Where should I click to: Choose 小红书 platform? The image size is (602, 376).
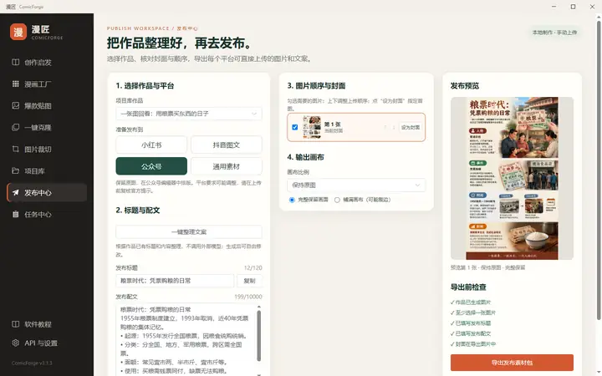151,145
